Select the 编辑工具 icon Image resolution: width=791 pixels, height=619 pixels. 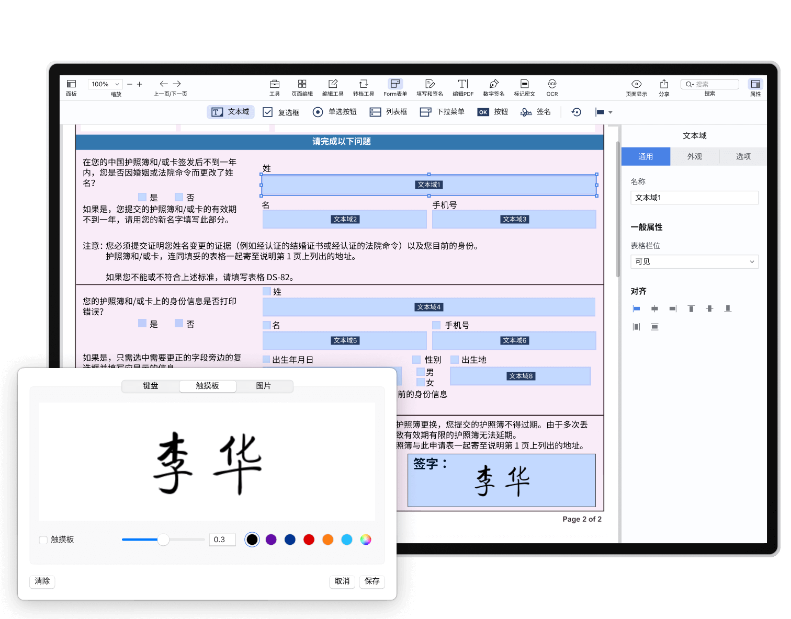[333, 84]
